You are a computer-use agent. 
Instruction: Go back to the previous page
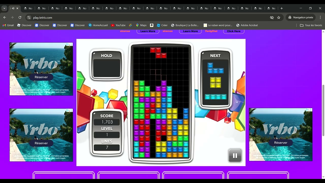coord(5,18)
